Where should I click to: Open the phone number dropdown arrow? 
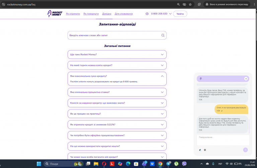click(x=170, y=14)
